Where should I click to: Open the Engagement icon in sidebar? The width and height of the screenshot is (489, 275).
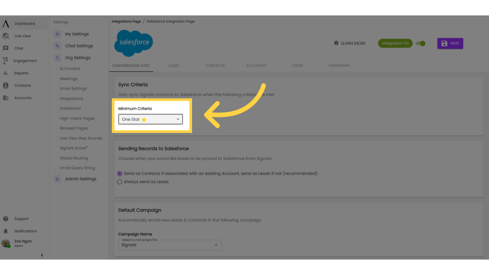(5, 61)
